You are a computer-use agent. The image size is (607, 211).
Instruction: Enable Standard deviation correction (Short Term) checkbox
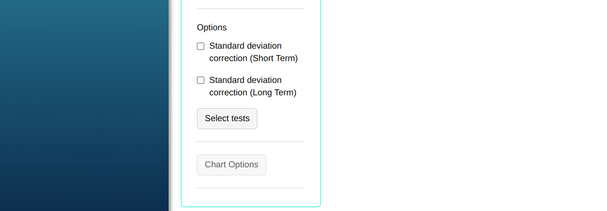pos(201,46)
